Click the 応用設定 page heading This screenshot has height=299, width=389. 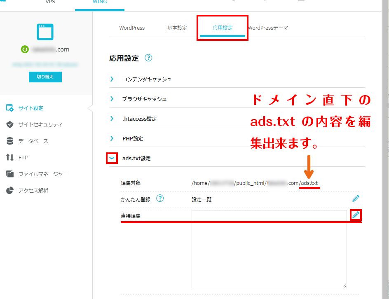tap(124, 58)
